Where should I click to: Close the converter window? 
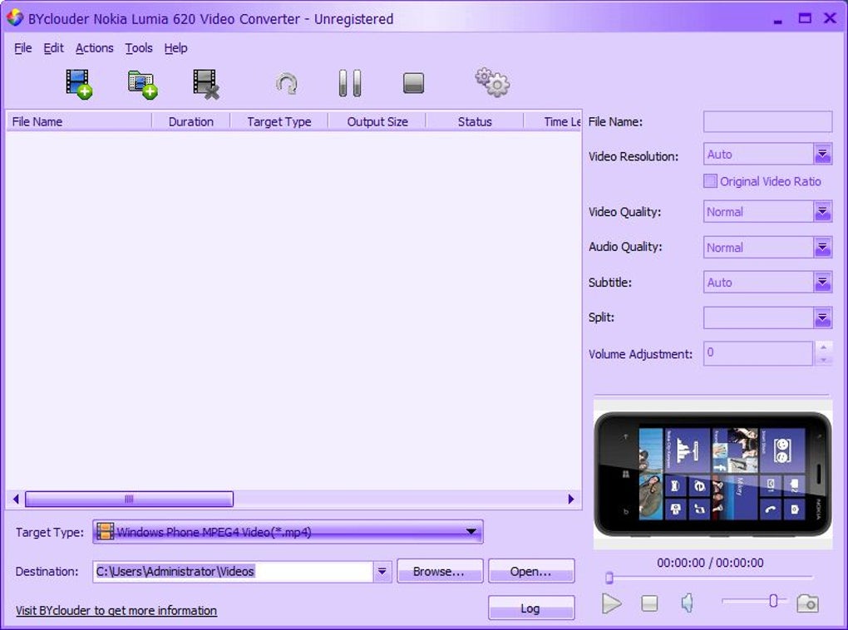click(831, 18)
